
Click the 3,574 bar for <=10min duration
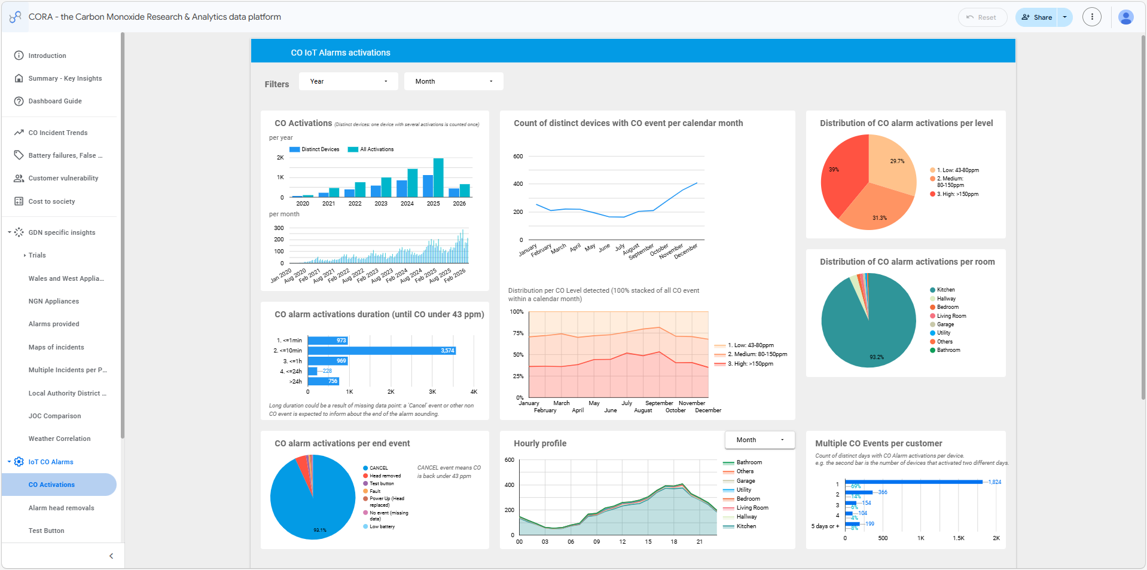tap(382, 351)
